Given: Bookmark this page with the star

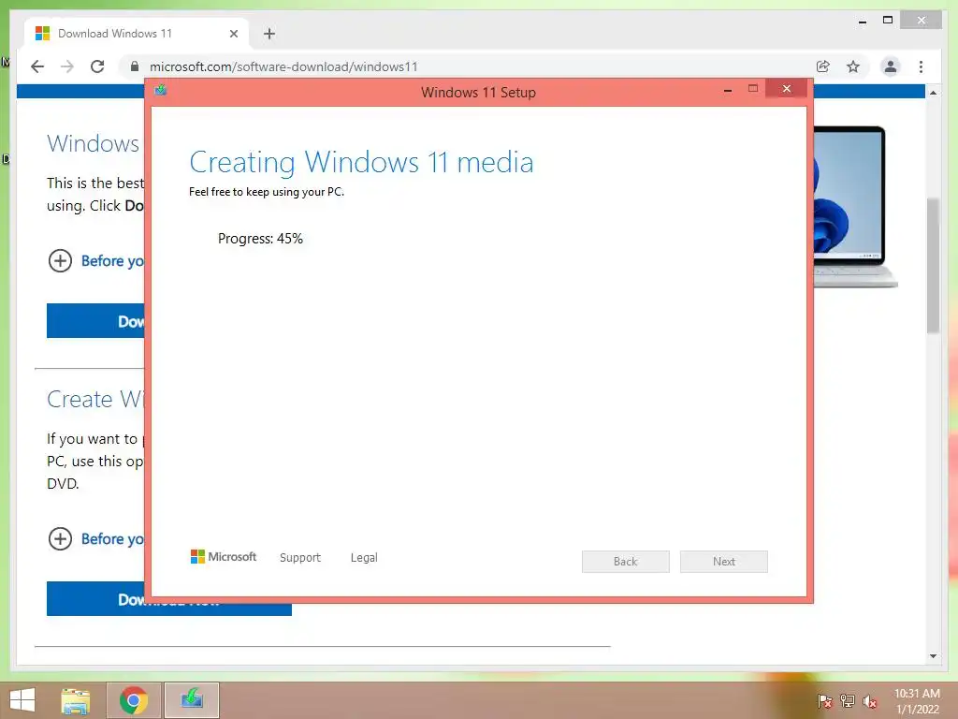Looking at the screenshot, I should tap(853, 66).
